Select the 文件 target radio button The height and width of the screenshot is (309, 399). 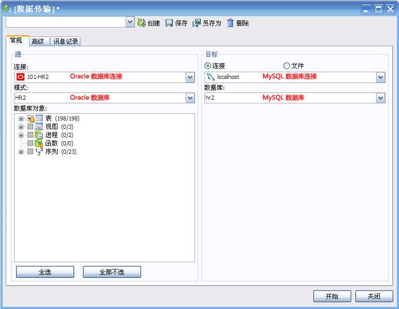pyautogui.click(x=286, y=66)
